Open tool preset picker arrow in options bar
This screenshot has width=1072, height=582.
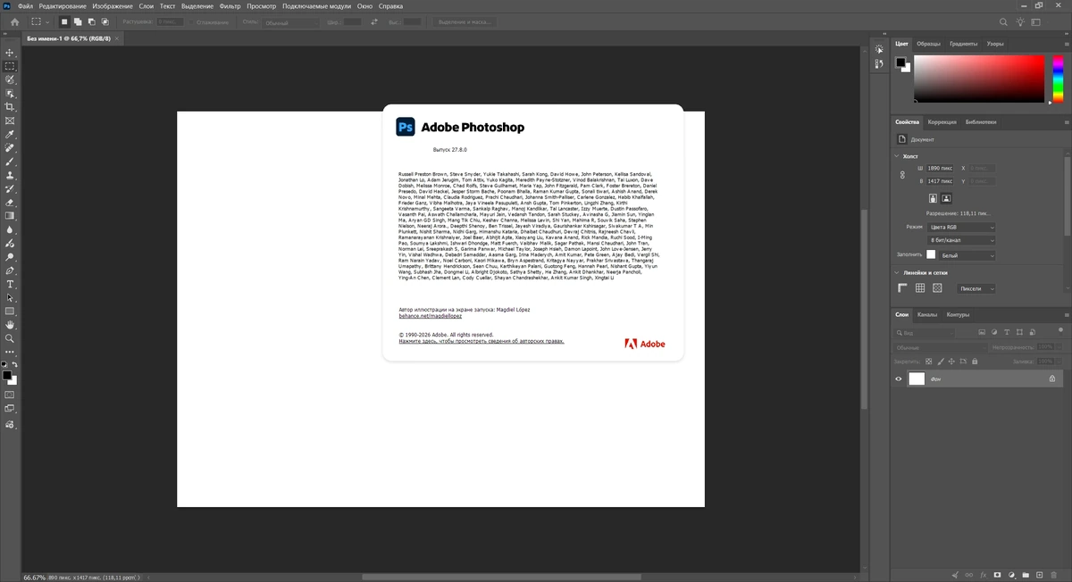coord(46,21)
